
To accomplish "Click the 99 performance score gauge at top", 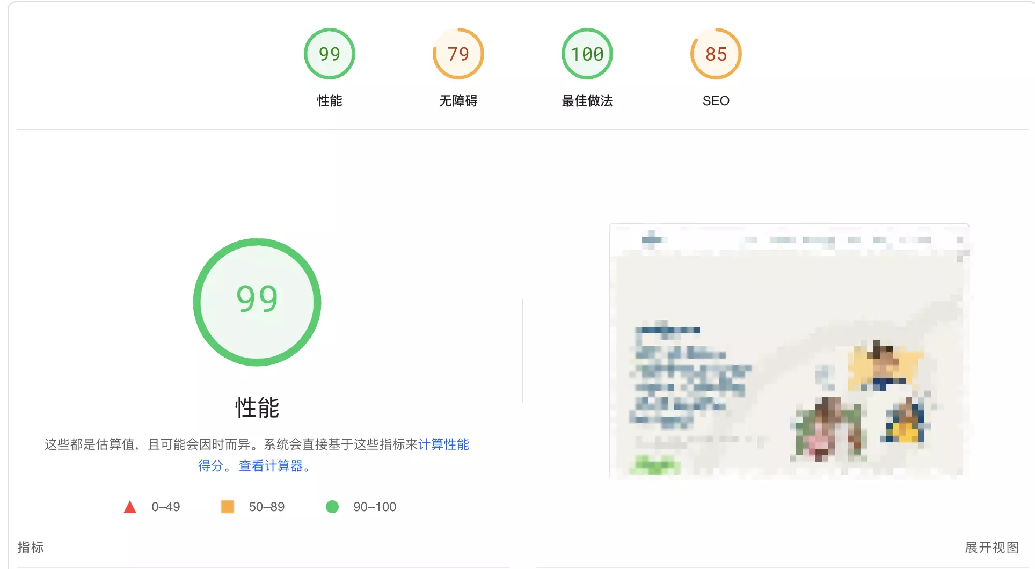I will coord(329,54).
